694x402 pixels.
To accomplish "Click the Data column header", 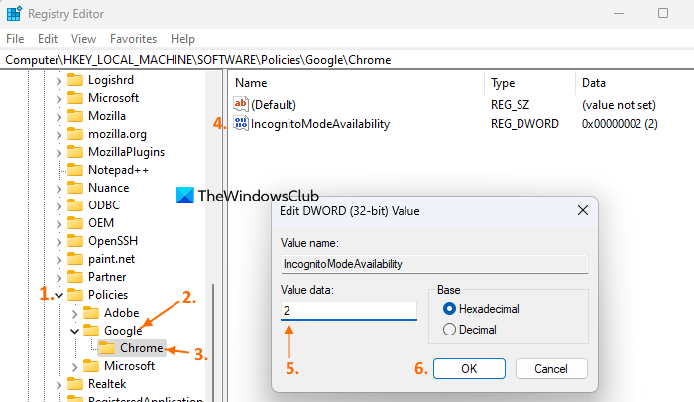I will point(636,83).
